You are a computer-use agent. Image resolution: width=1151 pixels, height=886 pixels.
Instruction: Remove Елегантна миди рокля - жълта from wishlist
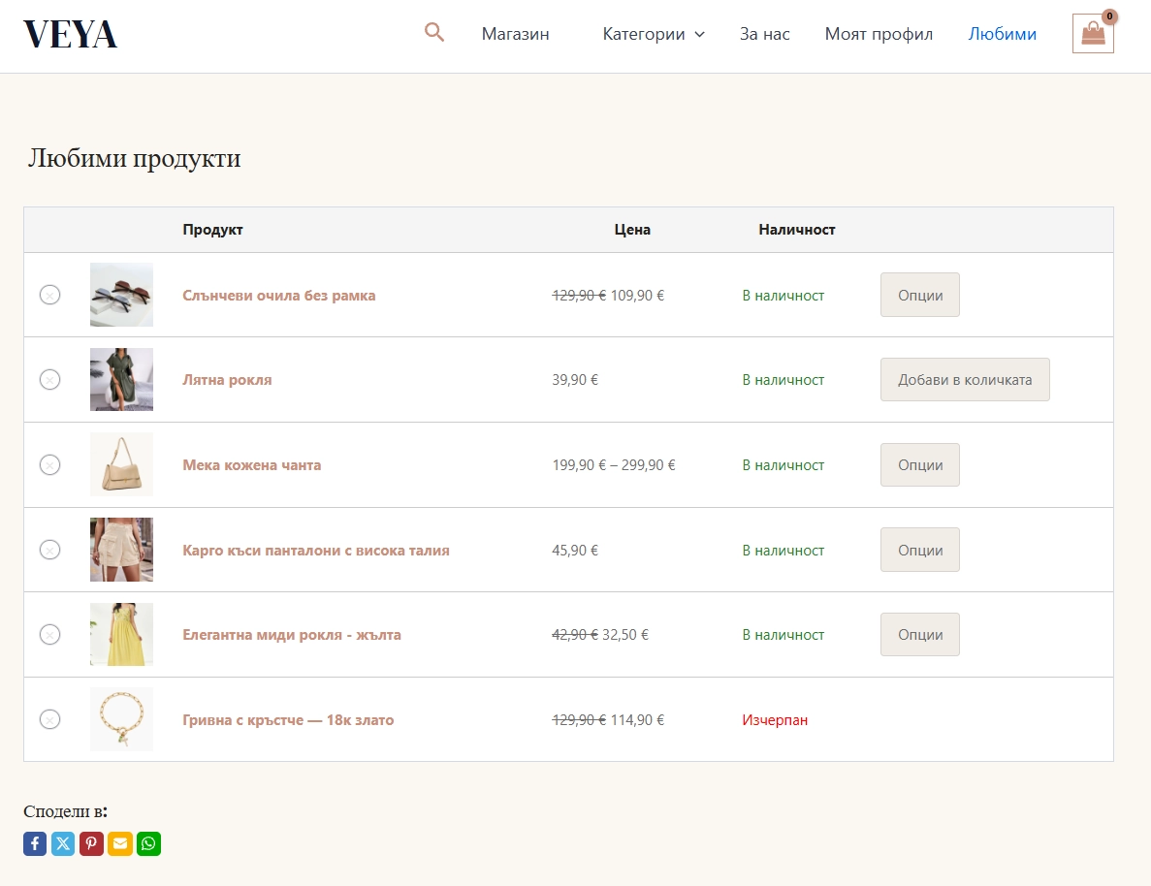[x=49, y=634]
